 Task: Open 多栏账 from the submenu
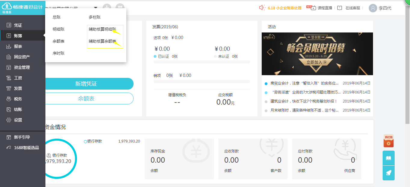[x=95, y=17]
